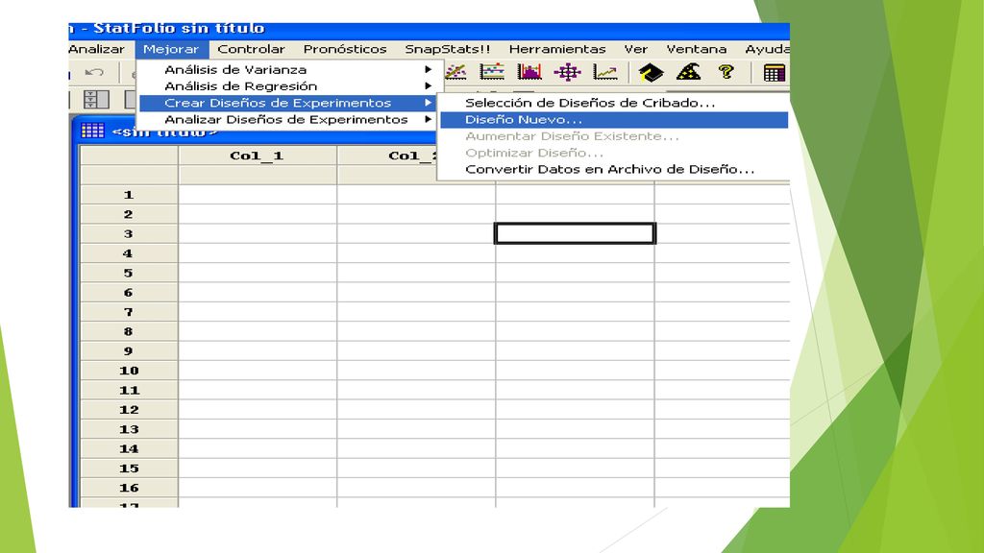Open the Analizar menu
The image size is (984, 553).
click(x=97, y=49)
